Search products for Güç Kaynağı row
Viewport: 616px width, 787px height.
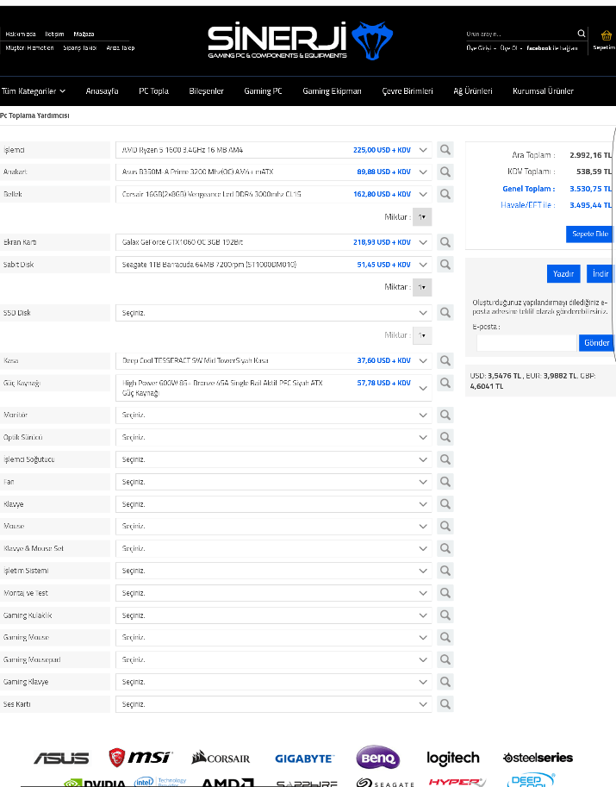pos(445,383)
